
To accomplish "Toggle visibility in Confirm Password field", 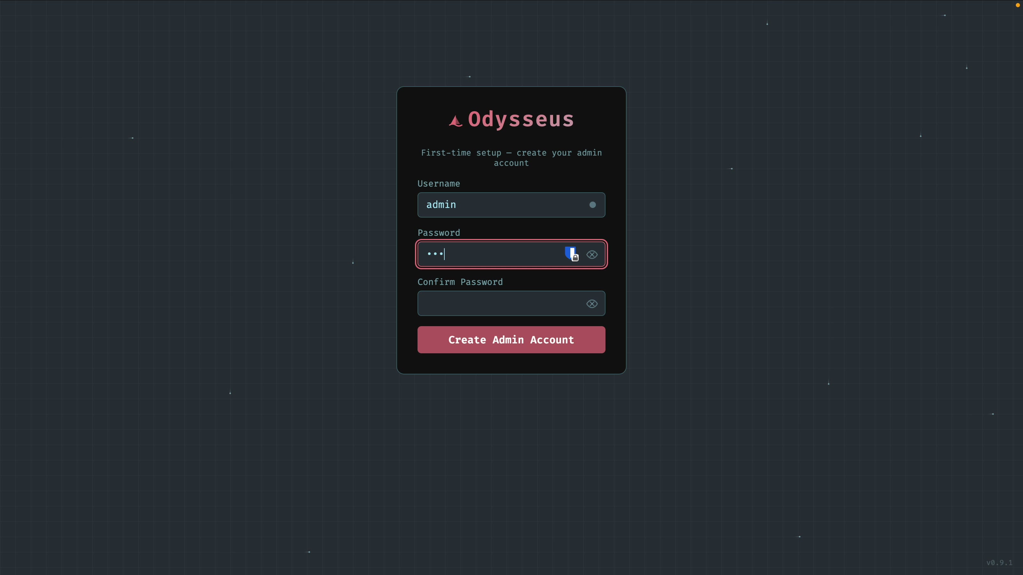I will click(x=592, y=303).
